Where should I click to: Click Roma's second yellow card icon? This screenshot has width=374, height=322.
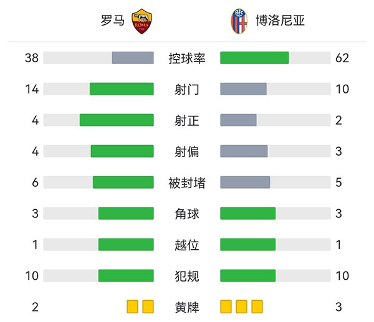[148, 306]
